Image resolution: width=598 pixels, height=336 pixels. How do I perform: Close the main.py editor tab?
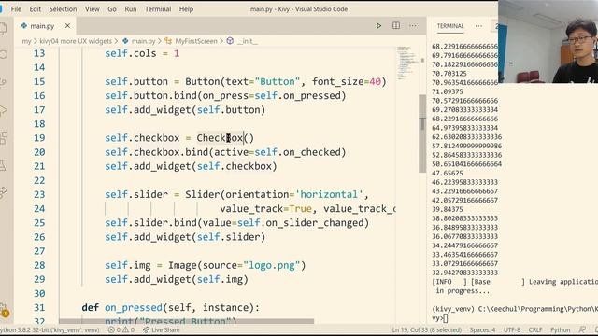pos(67,26)
